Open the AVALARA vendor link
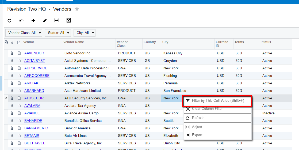 [32, 106]
